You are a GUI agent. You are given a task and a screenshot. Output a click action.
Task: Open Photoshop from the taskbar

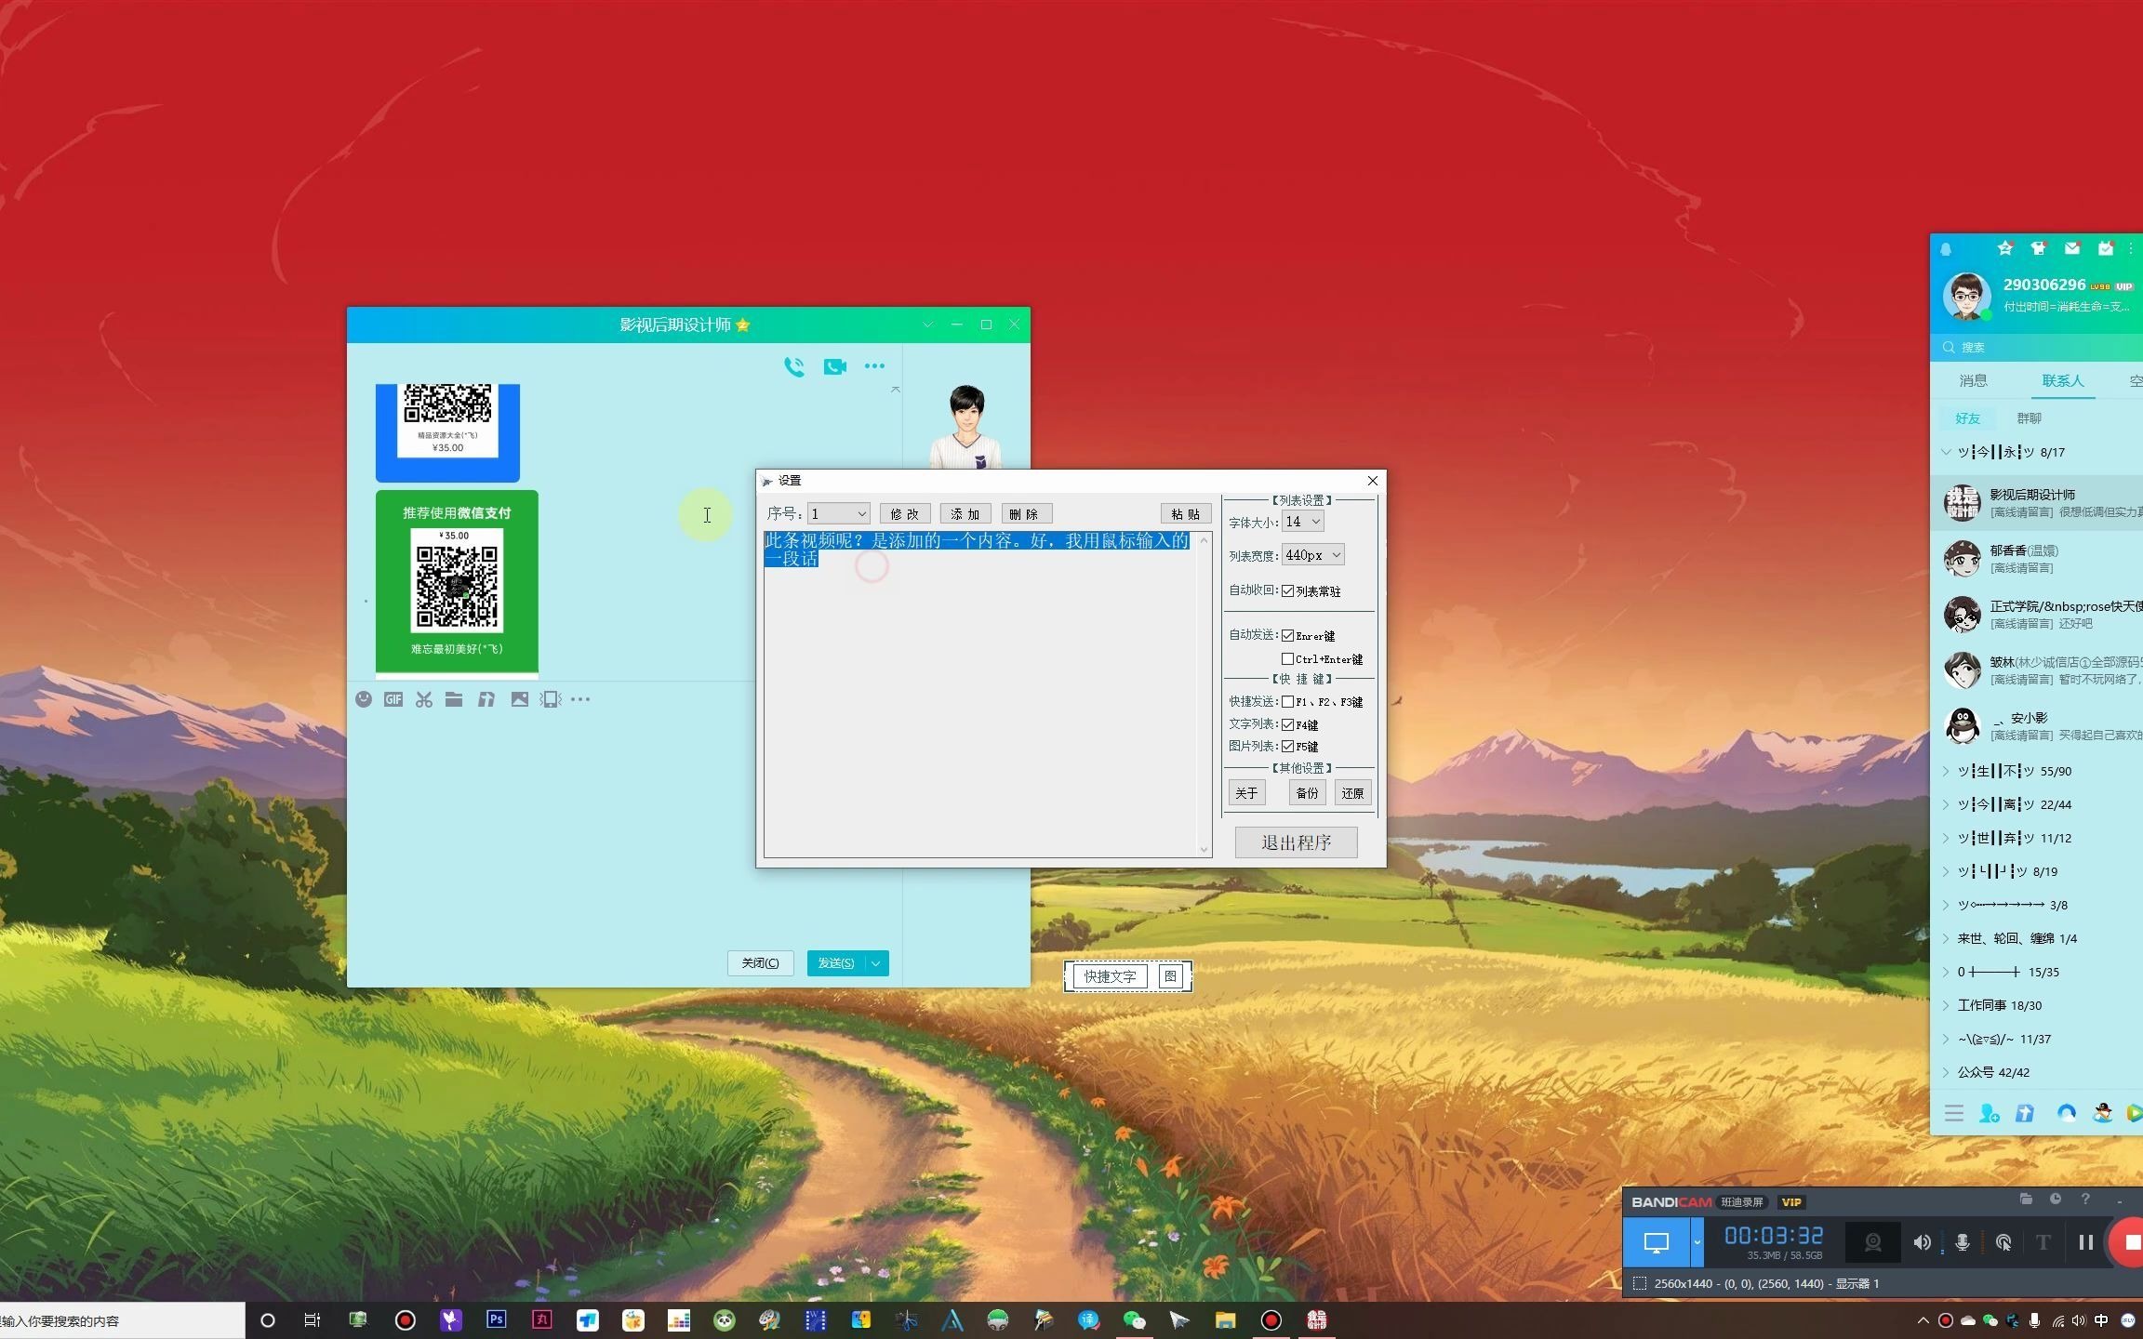click(x=496, y=1319)
